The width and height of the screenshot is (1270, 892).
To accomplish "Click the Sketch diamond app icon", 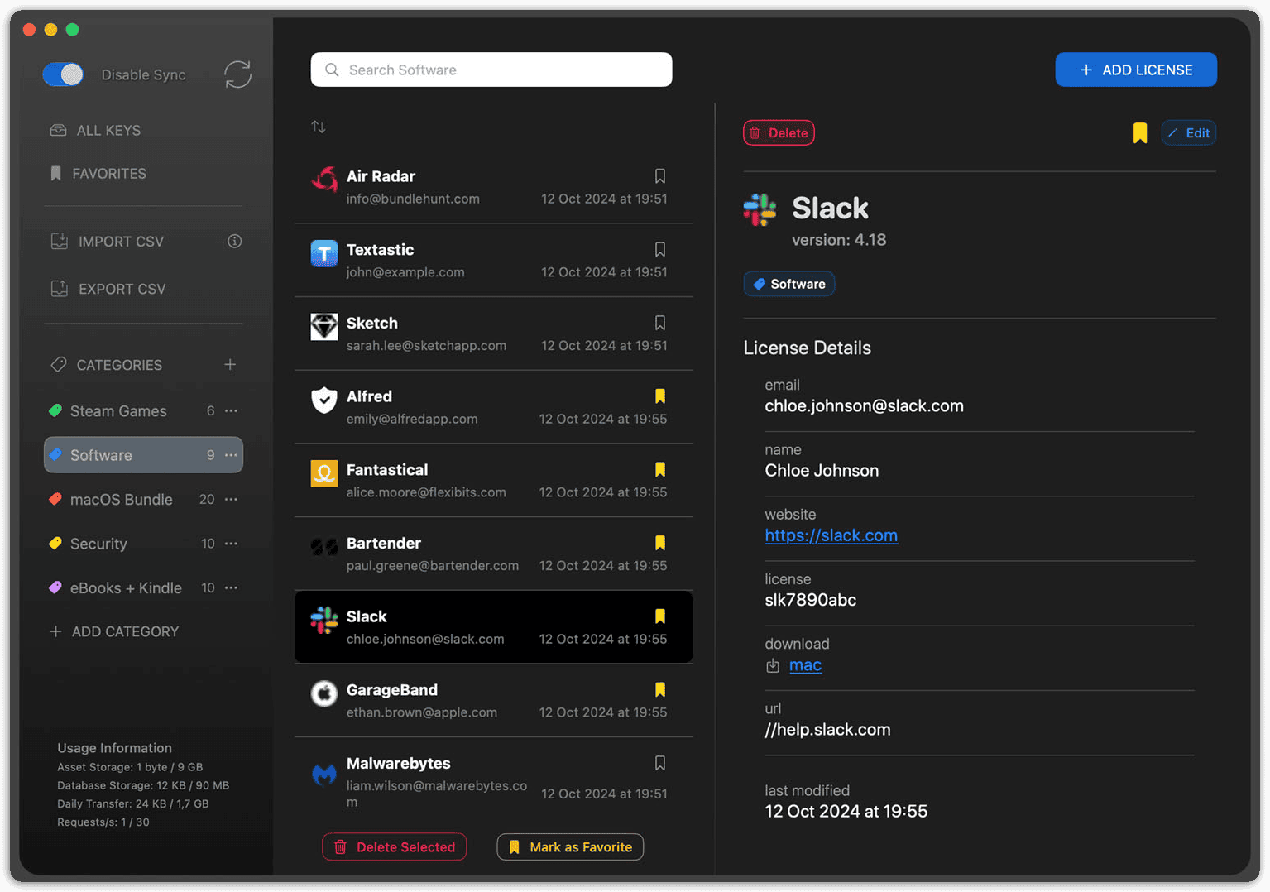I will (x=324, y=327).
